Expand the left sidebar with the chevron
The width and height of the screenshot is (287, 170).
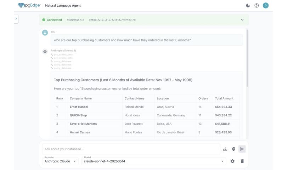16,19
